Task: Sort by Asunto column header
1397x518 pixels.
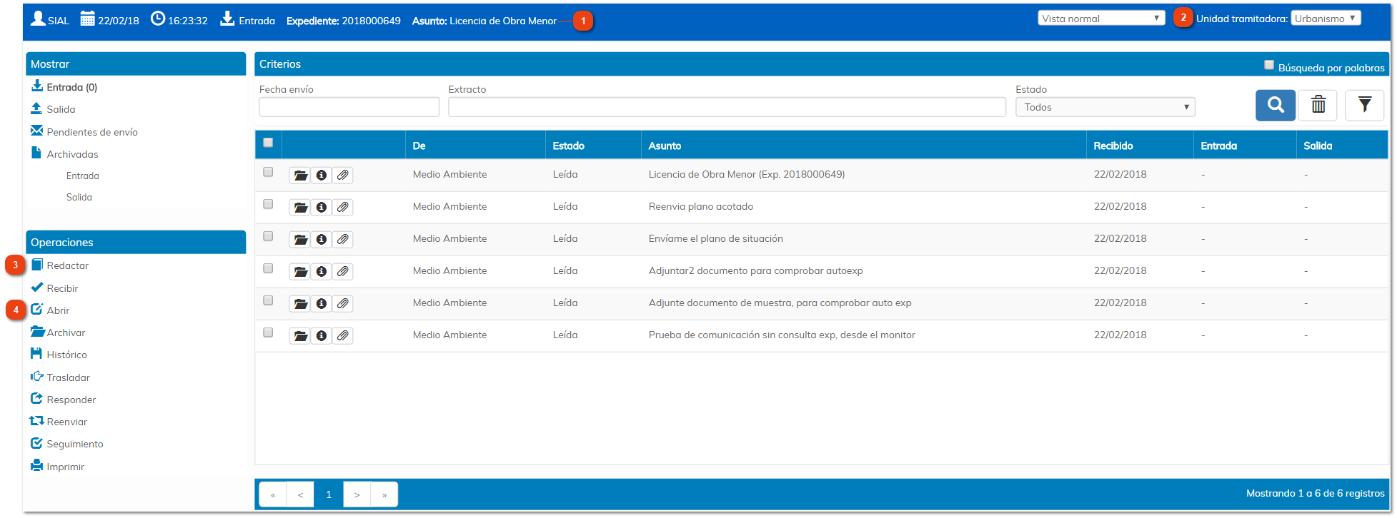Action: tap(665, 146)
